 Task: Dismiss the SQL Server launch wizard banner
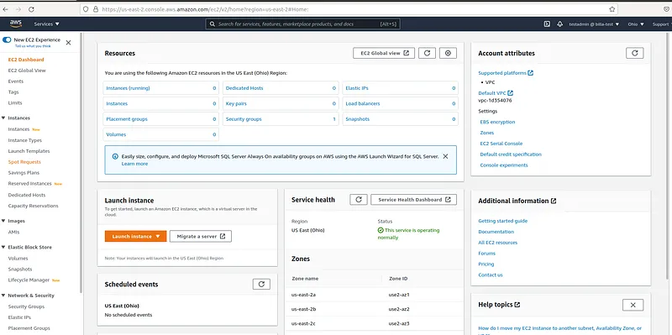tap(445, 156)
